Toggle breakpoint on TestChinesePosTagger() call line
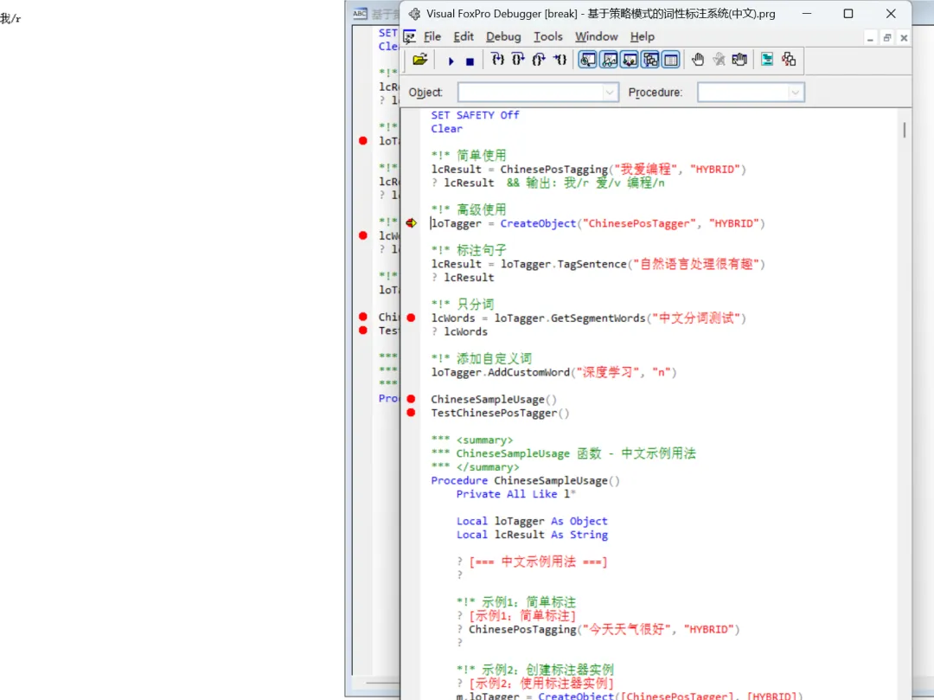This screenshot has height=700, width=934. 411,412
